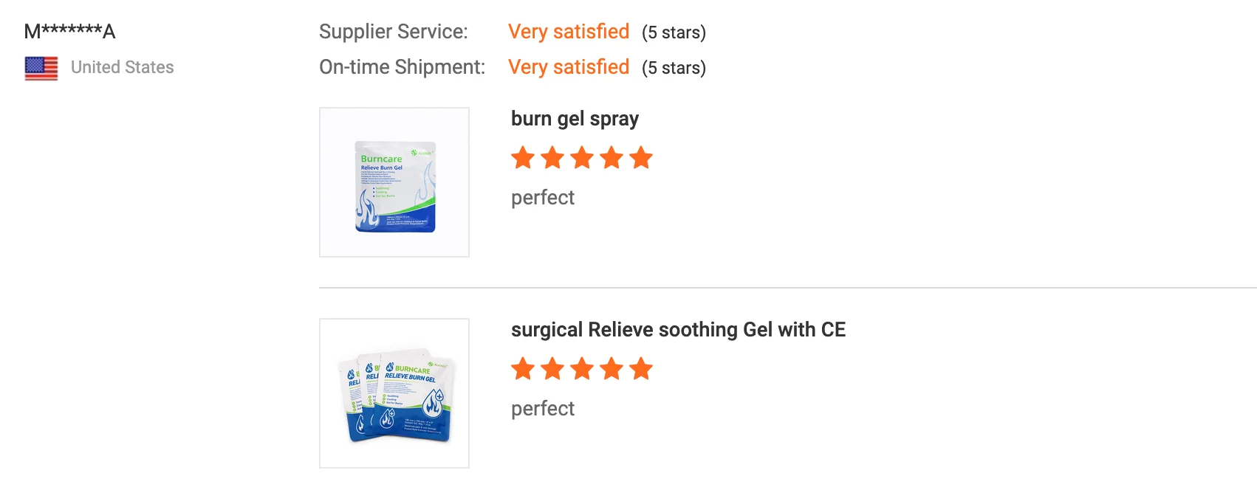Click fifth star of burn gel spray rating
This screenshot has height=487, width=1257.
point(641,157)
